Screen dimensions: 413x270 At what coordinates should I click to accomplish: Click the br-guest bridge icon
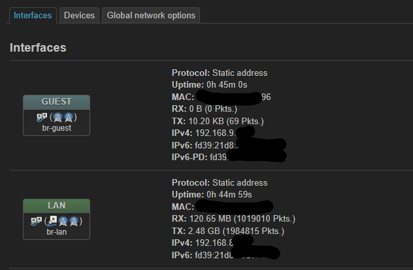pos(42,117)
